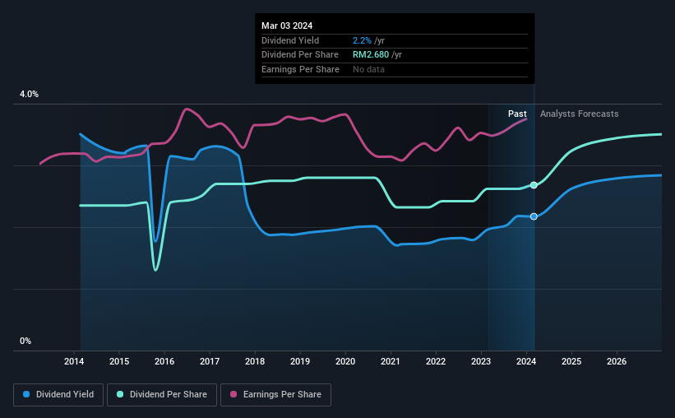
Task: Click the 2014 x-axis label
Action: click(74, 361)
